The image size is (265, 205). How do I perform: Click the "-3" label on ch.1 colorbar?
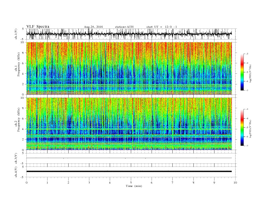247,54
